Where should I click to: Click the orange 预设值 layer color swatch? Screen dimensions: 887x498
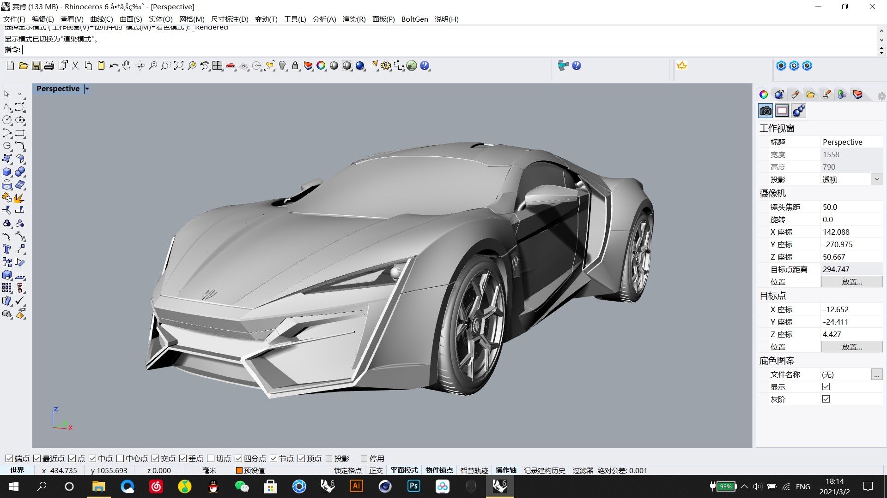click(239, 470)
